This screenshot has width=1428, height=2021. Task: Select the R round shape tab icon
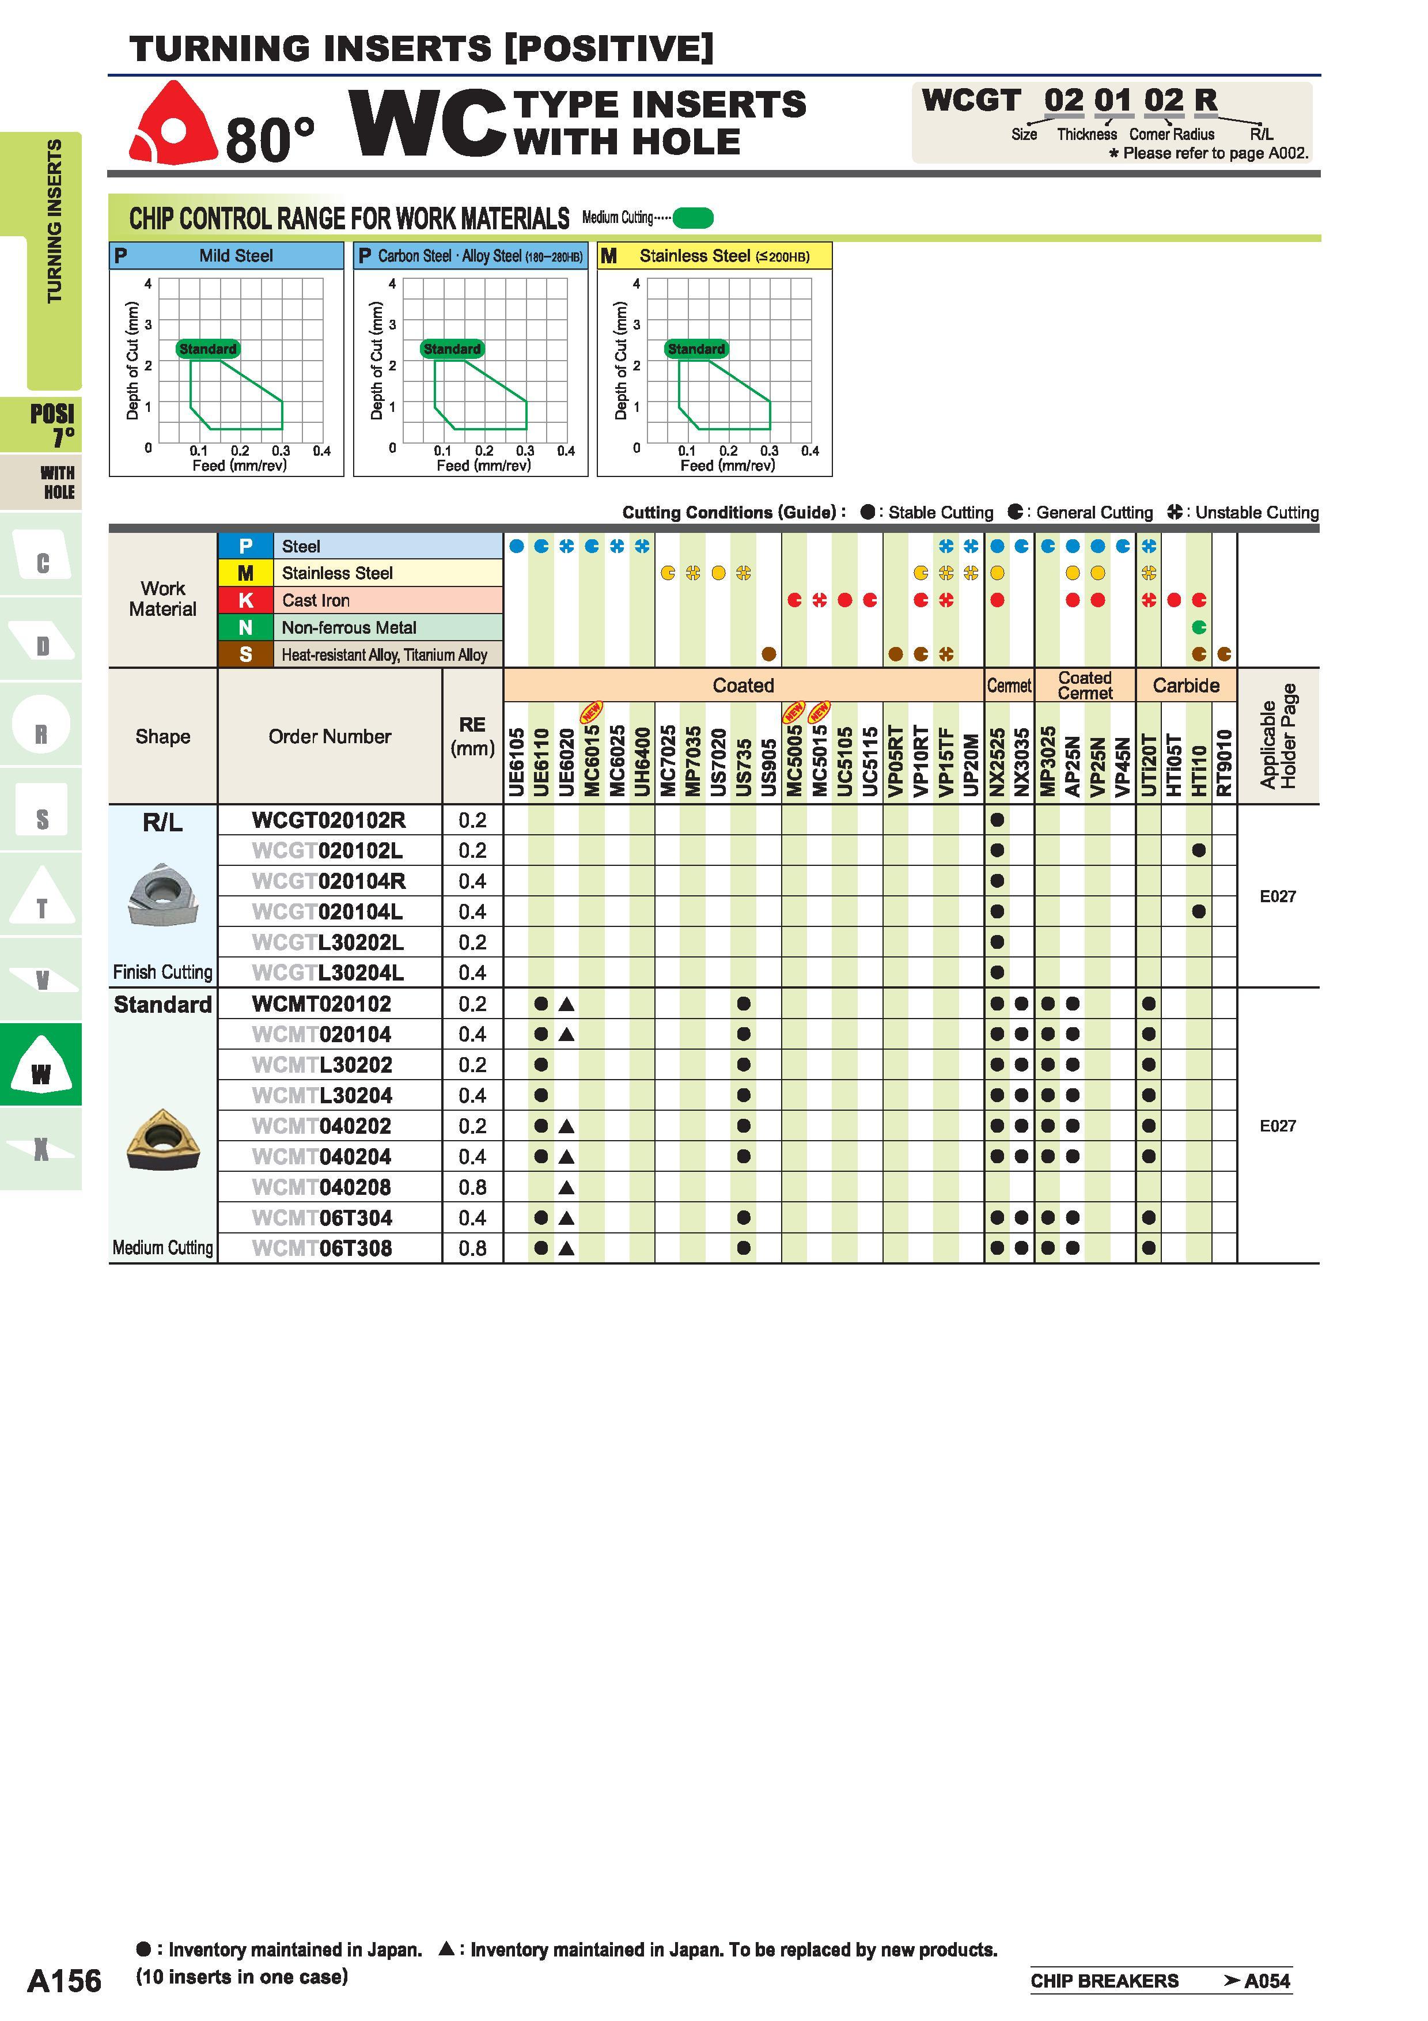click(x=41, y=724)
